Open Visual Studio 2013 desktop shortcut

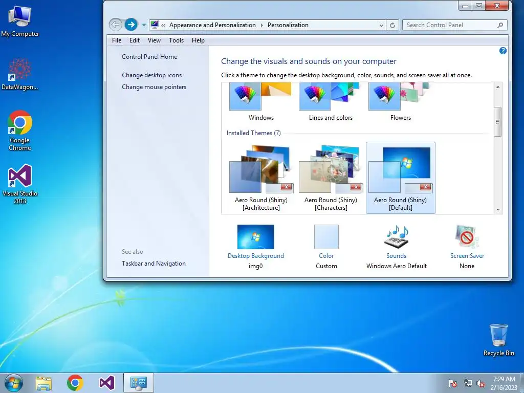(x=20, y=184)
